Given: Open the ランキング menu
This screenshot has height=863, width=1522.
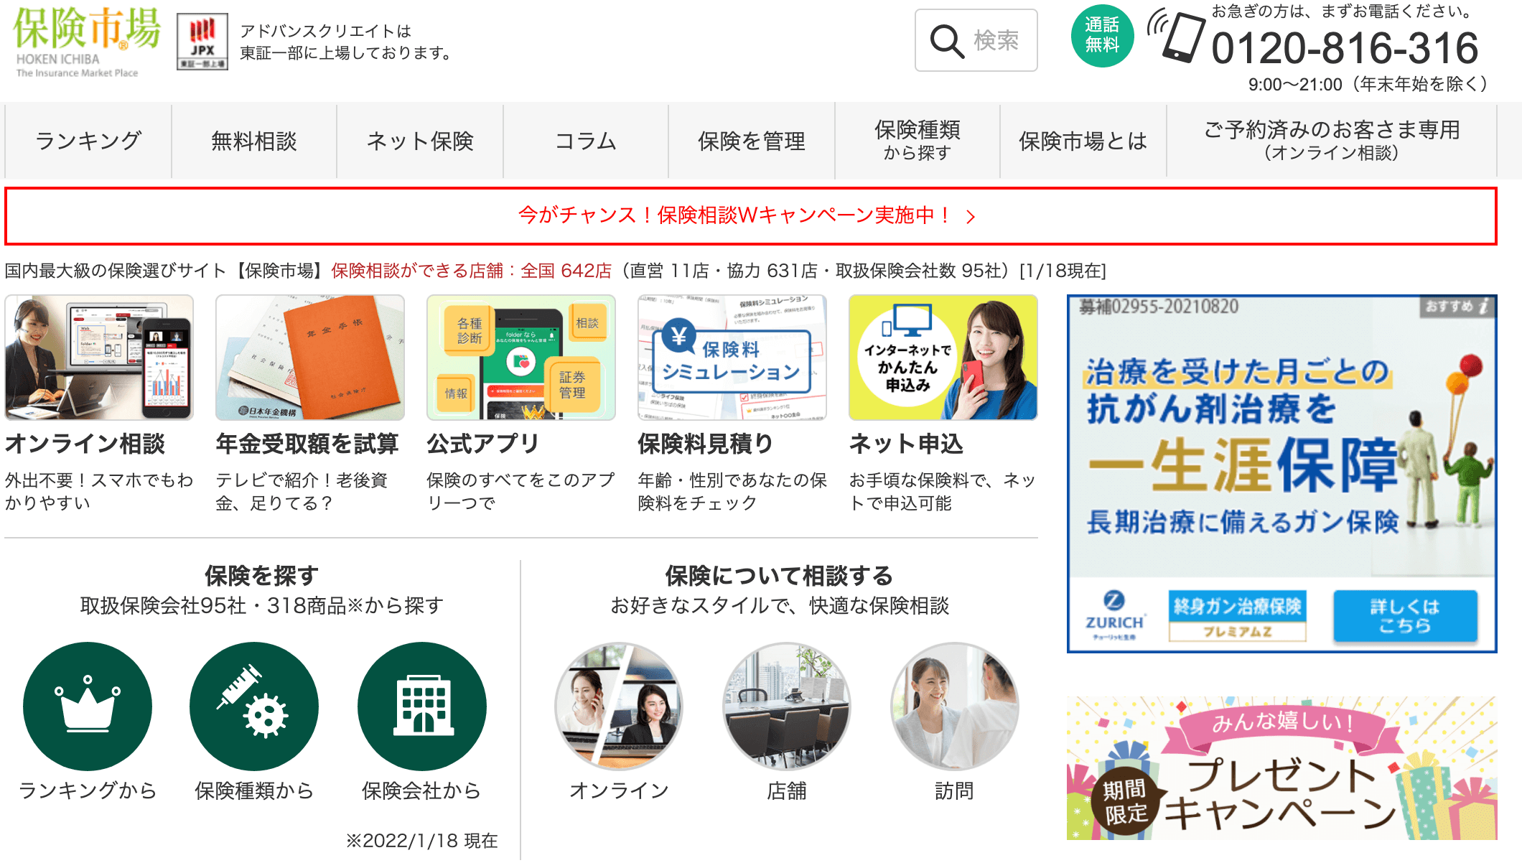Looking at the screenshot, I should (88, 141).
